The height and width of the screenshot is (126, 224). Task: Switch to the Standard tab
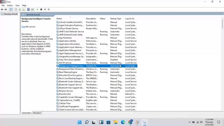click(x=37, y=113)
